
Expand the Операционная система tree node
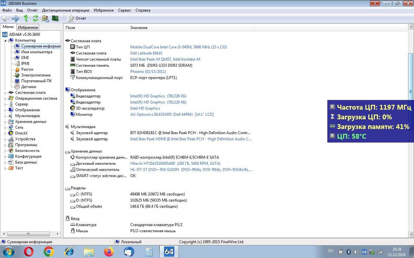click(5, 99)
